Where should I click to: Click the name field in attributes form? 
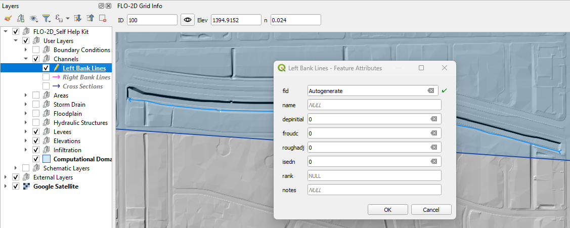point(374,105)
